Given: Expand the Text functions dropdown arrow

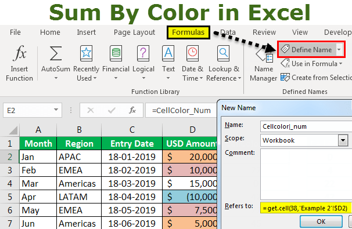Looking at the screenshot, I should [168, 78].
